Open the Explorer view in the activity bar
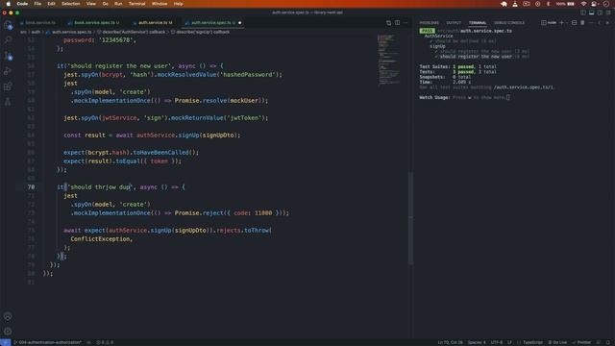 [8, 25]
